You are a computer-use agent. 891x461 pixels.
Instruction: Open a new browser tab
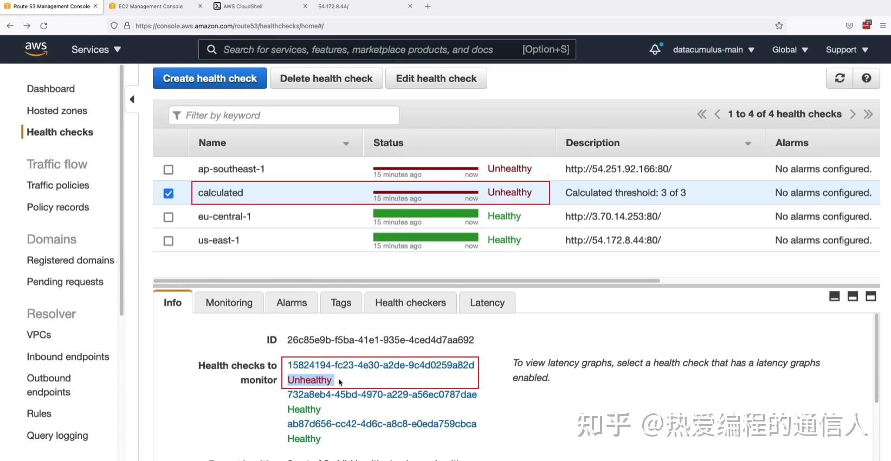pyautogui.click(x=428, y=7)
